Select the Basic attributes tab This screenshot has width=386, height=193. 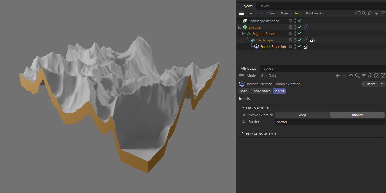click(244, 91)
